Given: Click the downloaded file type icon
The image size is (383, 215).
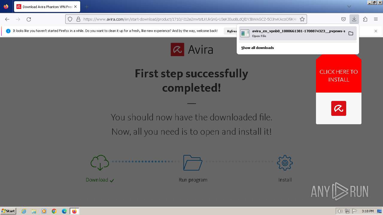Looking at the screenshot, I should click(245, 33).
